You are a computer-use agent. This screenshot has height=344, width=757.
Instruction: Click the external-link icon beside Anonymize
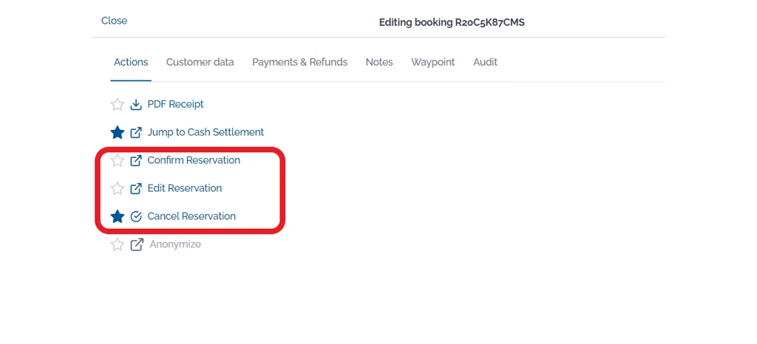(x=137, y=245)
